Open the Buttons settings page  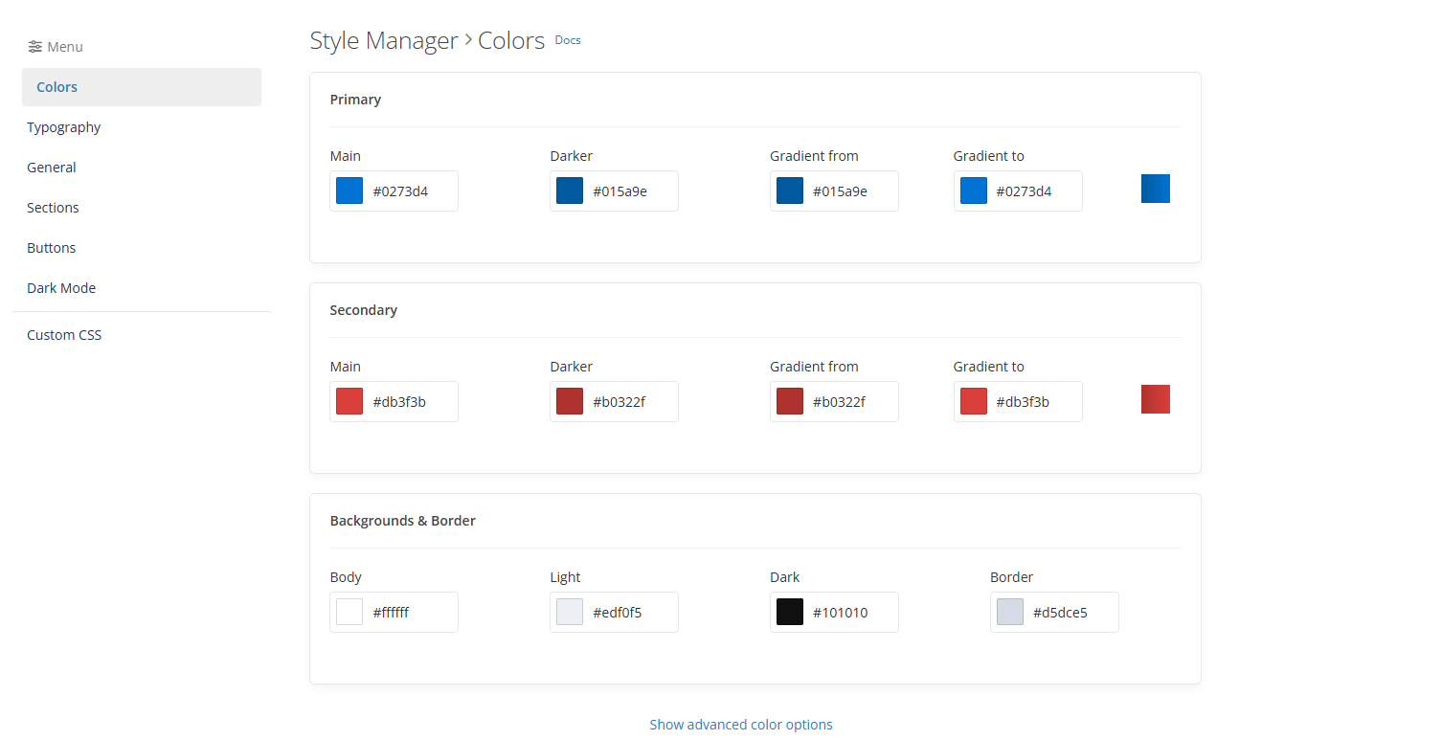click(x=52, y=248)
